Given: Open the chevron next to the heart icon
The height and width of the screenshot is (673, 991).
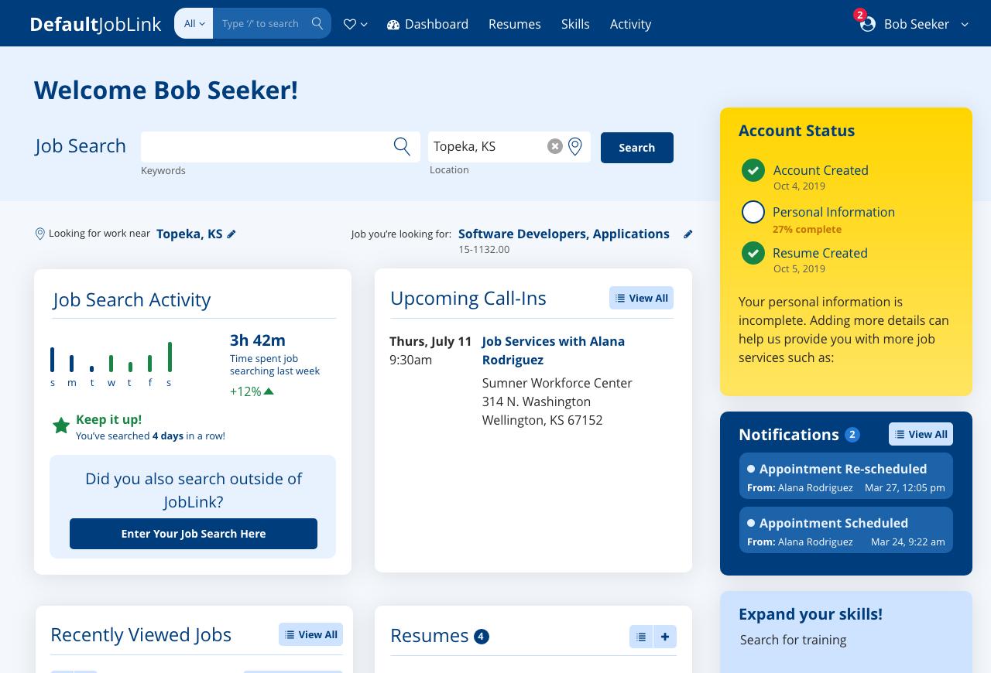Looking at the screenshot, I should (364, 24).
